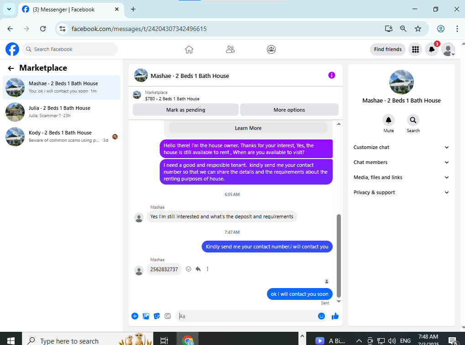The image size is (465, 345).
Task: Open Windows notification center
Action: click(x=453, y=341)
